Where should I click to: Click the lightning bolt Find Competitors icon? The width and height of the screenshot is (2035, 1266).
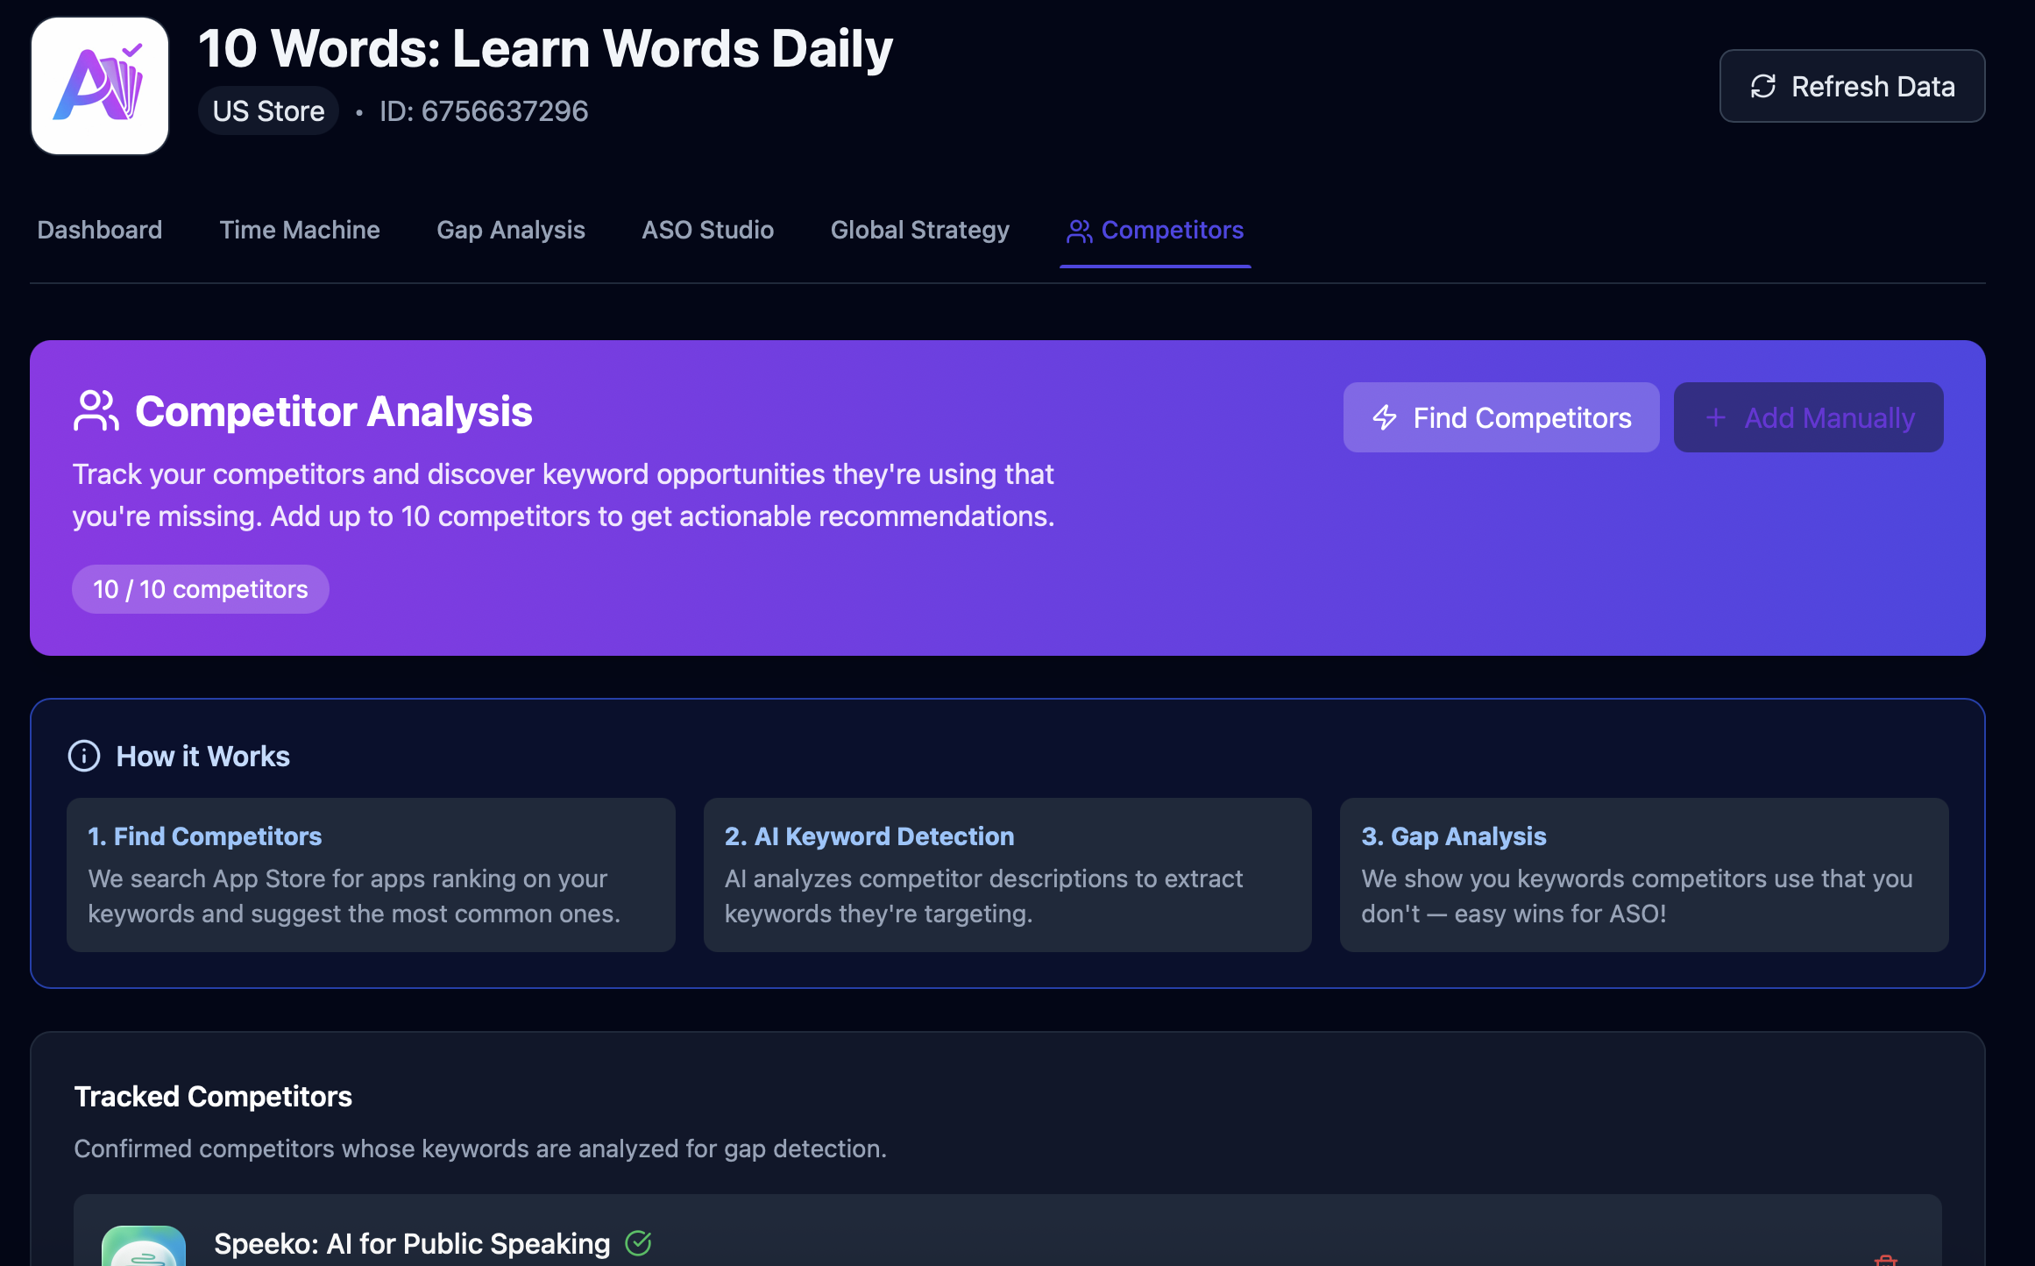[x=1385, y=417]
